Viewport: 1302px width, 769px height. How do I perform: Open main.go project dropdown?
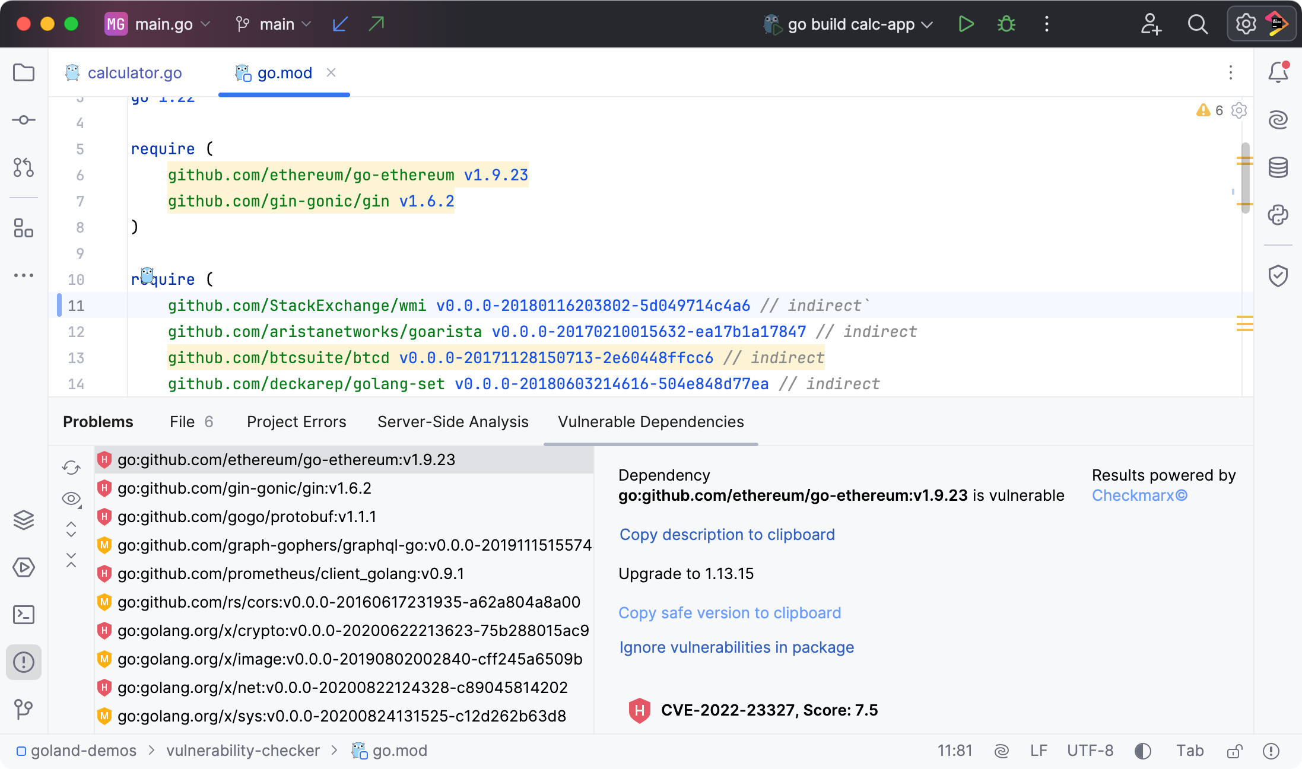(x=158, y=24)
